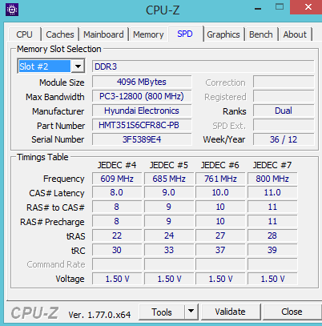322x326 pixels.
Task: Click the Hyundai Electronics manufacturer value
Action: point(142,111)
